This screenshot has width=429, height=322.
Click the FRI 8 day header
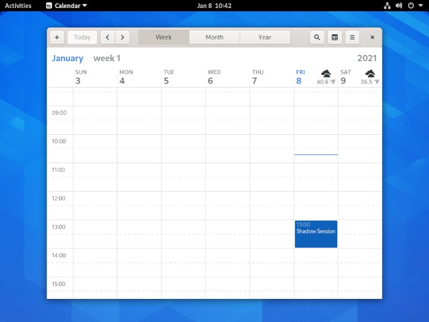tap(300, 75)
